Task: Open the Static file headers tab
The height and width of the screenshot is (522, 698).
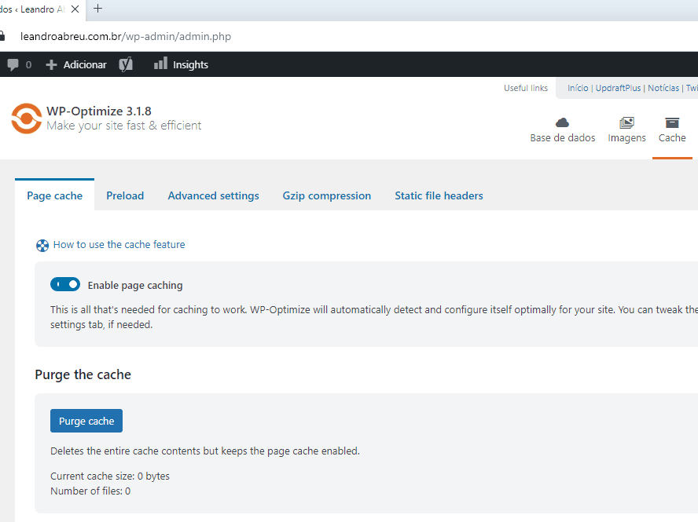Action: (x=439, y=195)
